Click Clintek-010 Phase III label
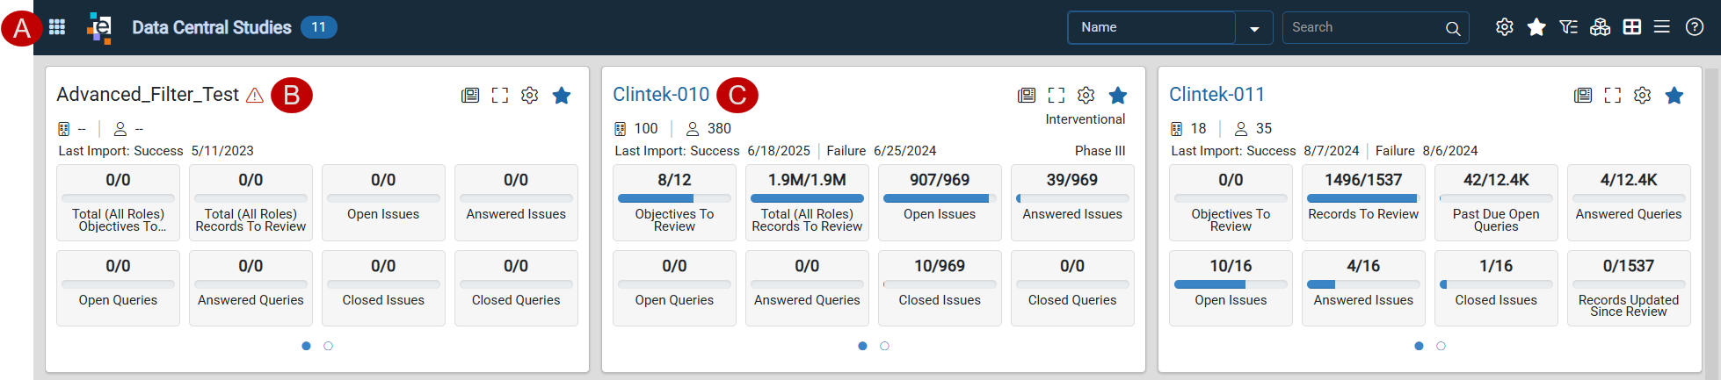This screenshot has width=1721, height=380. point(1100,151)
